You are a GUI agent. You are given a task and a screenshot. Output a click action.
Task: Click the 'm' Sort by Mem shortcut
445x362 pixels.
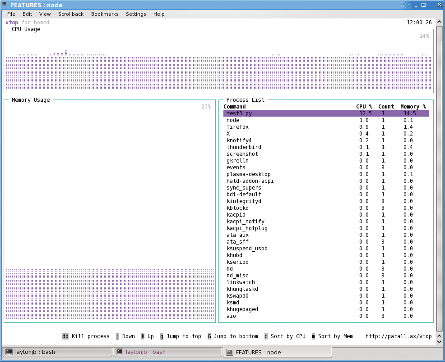(x=332, y=336)
